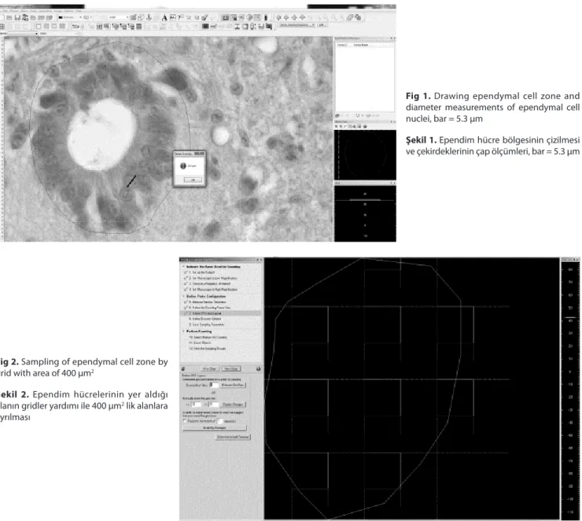Open the marker color dropdown in top toolbar

[70, 17]
